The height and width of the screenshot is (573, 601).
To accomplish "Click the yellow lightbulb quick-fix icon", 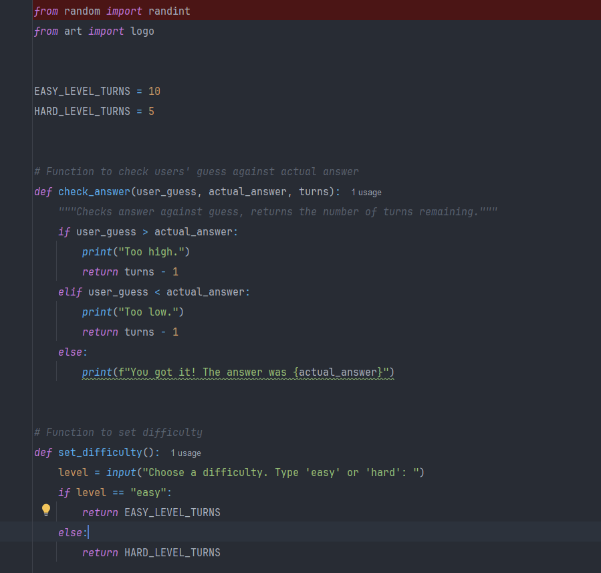I will point(46,510).
